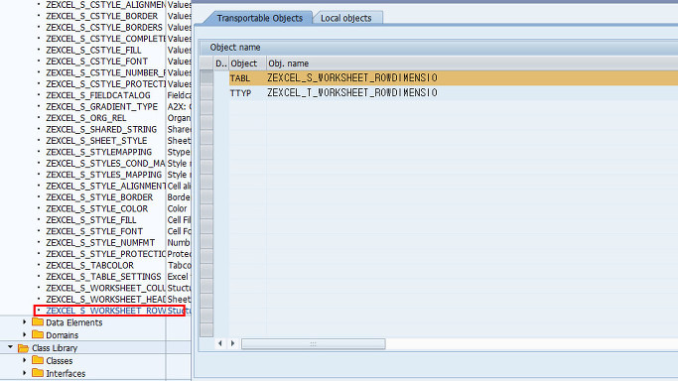The height and width of the screenshot is (381, 678).
Task: Select TABL cell in the Object column
Action: (240, 78)
